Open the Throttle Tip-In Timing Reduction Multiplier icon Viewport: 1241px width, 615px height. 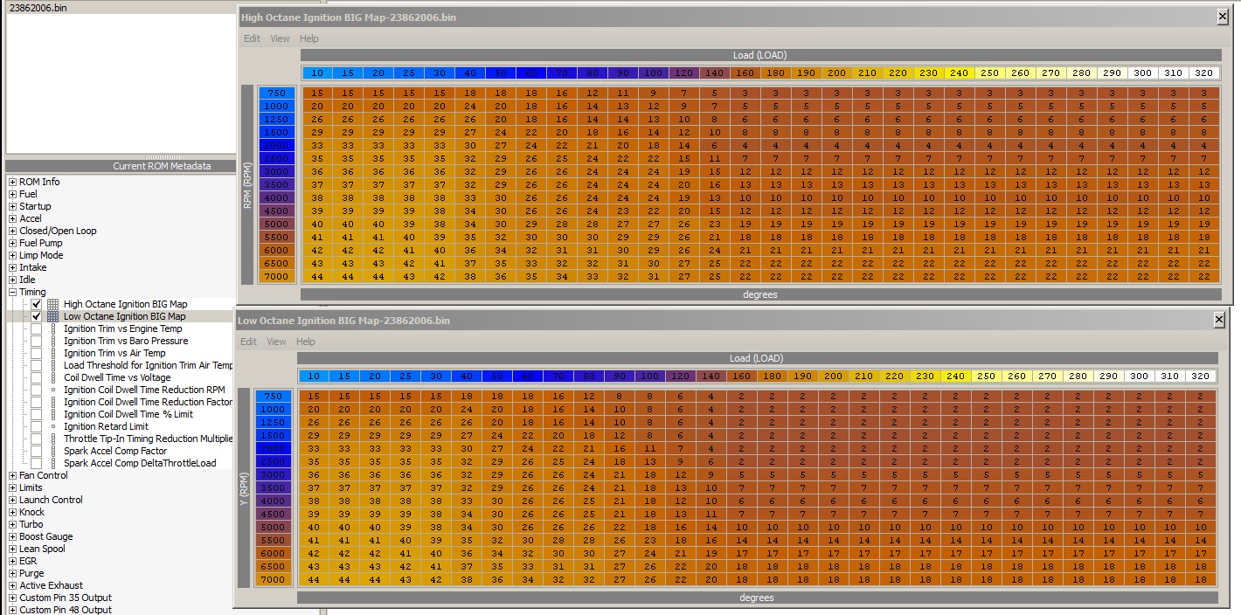(54, 439)
